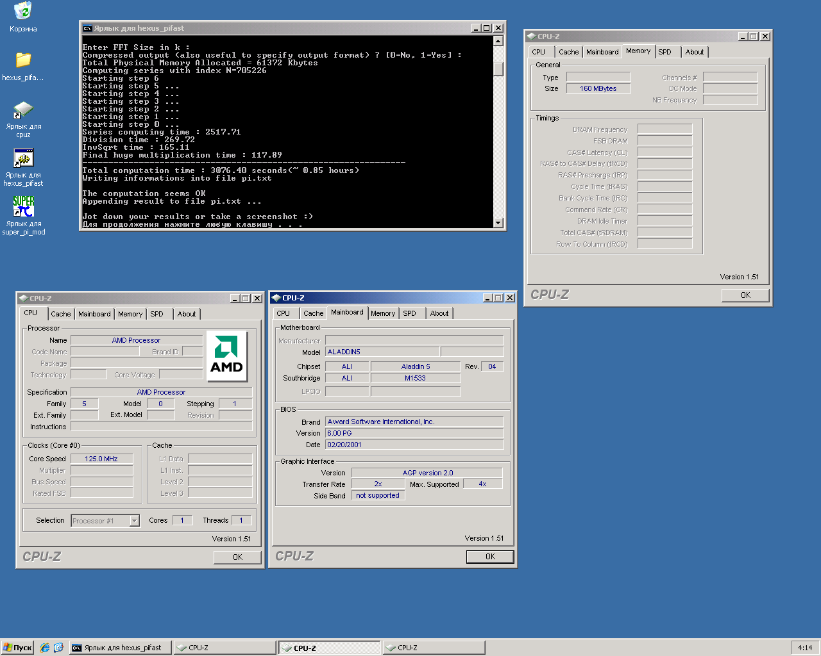Click the console vertical scrollbar thumb
This screenshot has width=821, height=656.
[498, 69]
